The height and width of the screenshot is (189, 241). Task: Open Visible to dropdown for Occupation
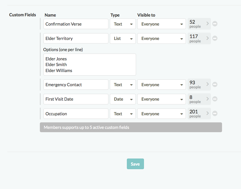click(x=162, y=114)
